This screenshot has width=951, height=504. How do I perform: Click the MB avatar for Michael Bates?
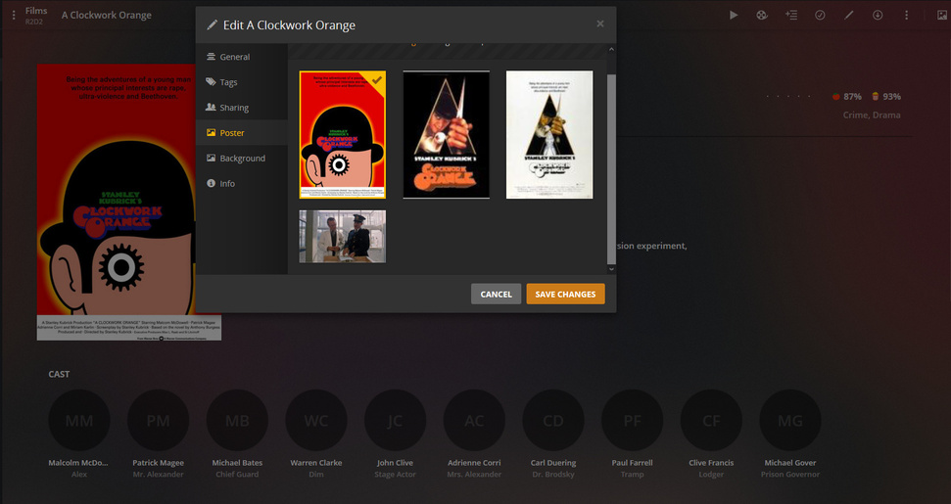coord(237,421)
